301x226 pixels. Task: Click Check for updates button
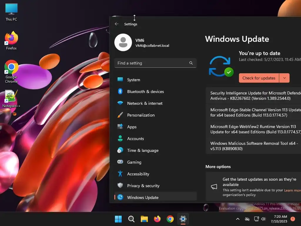259,78
